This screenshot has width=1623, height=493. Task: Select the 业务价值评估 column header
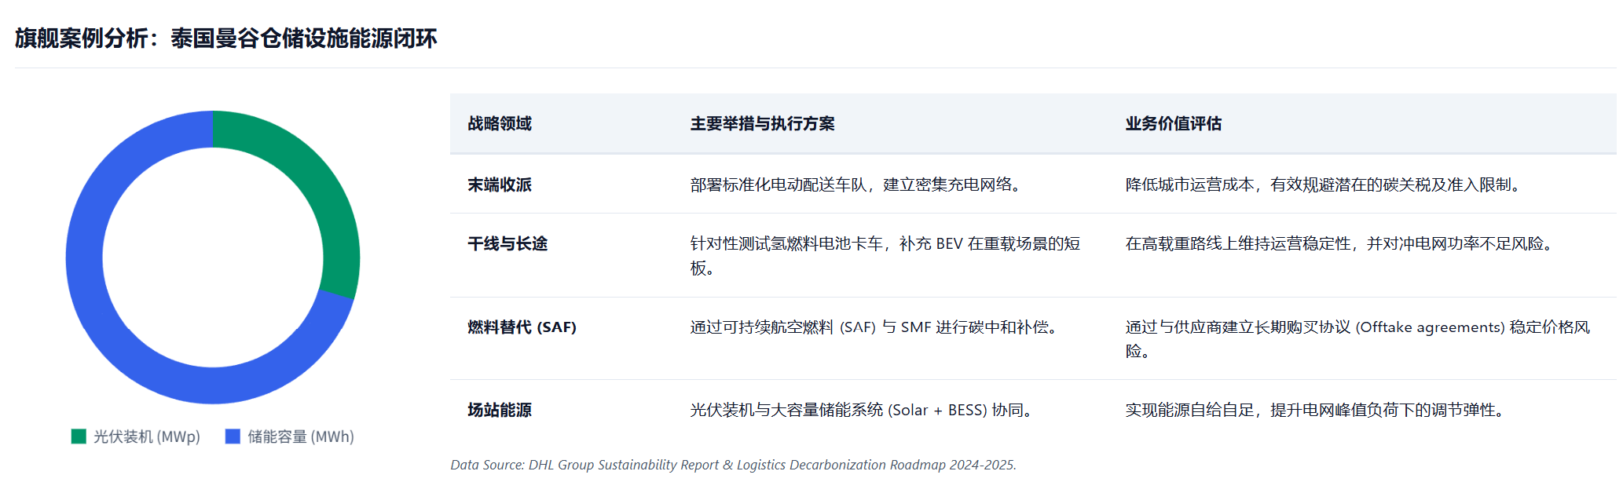pyautogui.click(x=1173, y=124)
